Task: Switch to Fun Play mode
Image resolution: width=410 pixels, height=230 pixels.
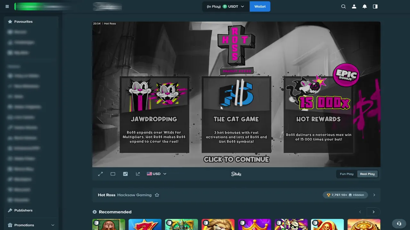Action: 347,174
